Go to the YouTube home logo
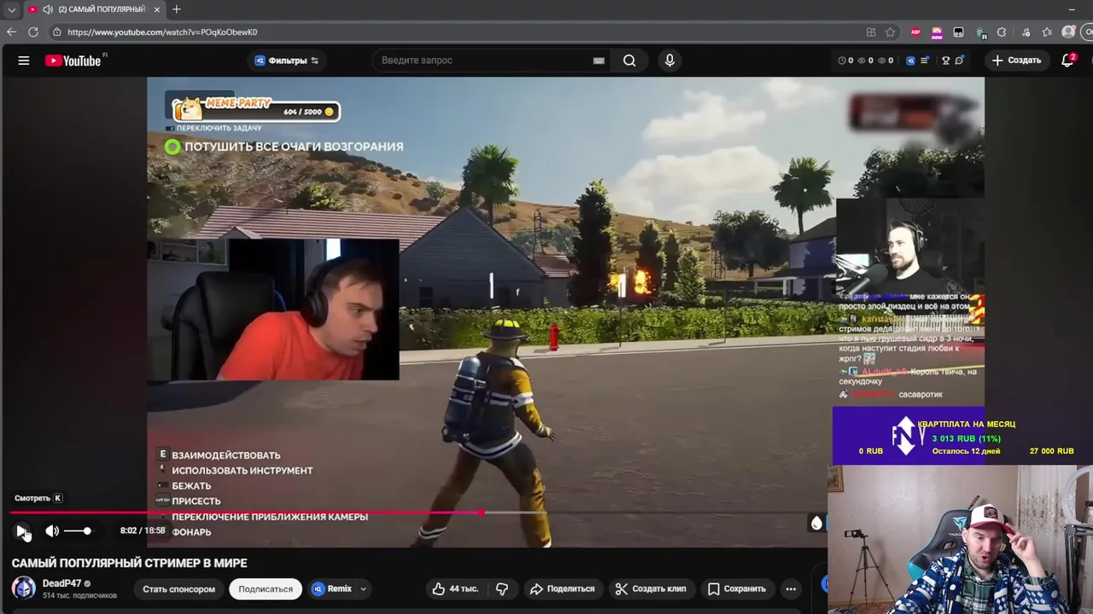 tap(73, 61)
